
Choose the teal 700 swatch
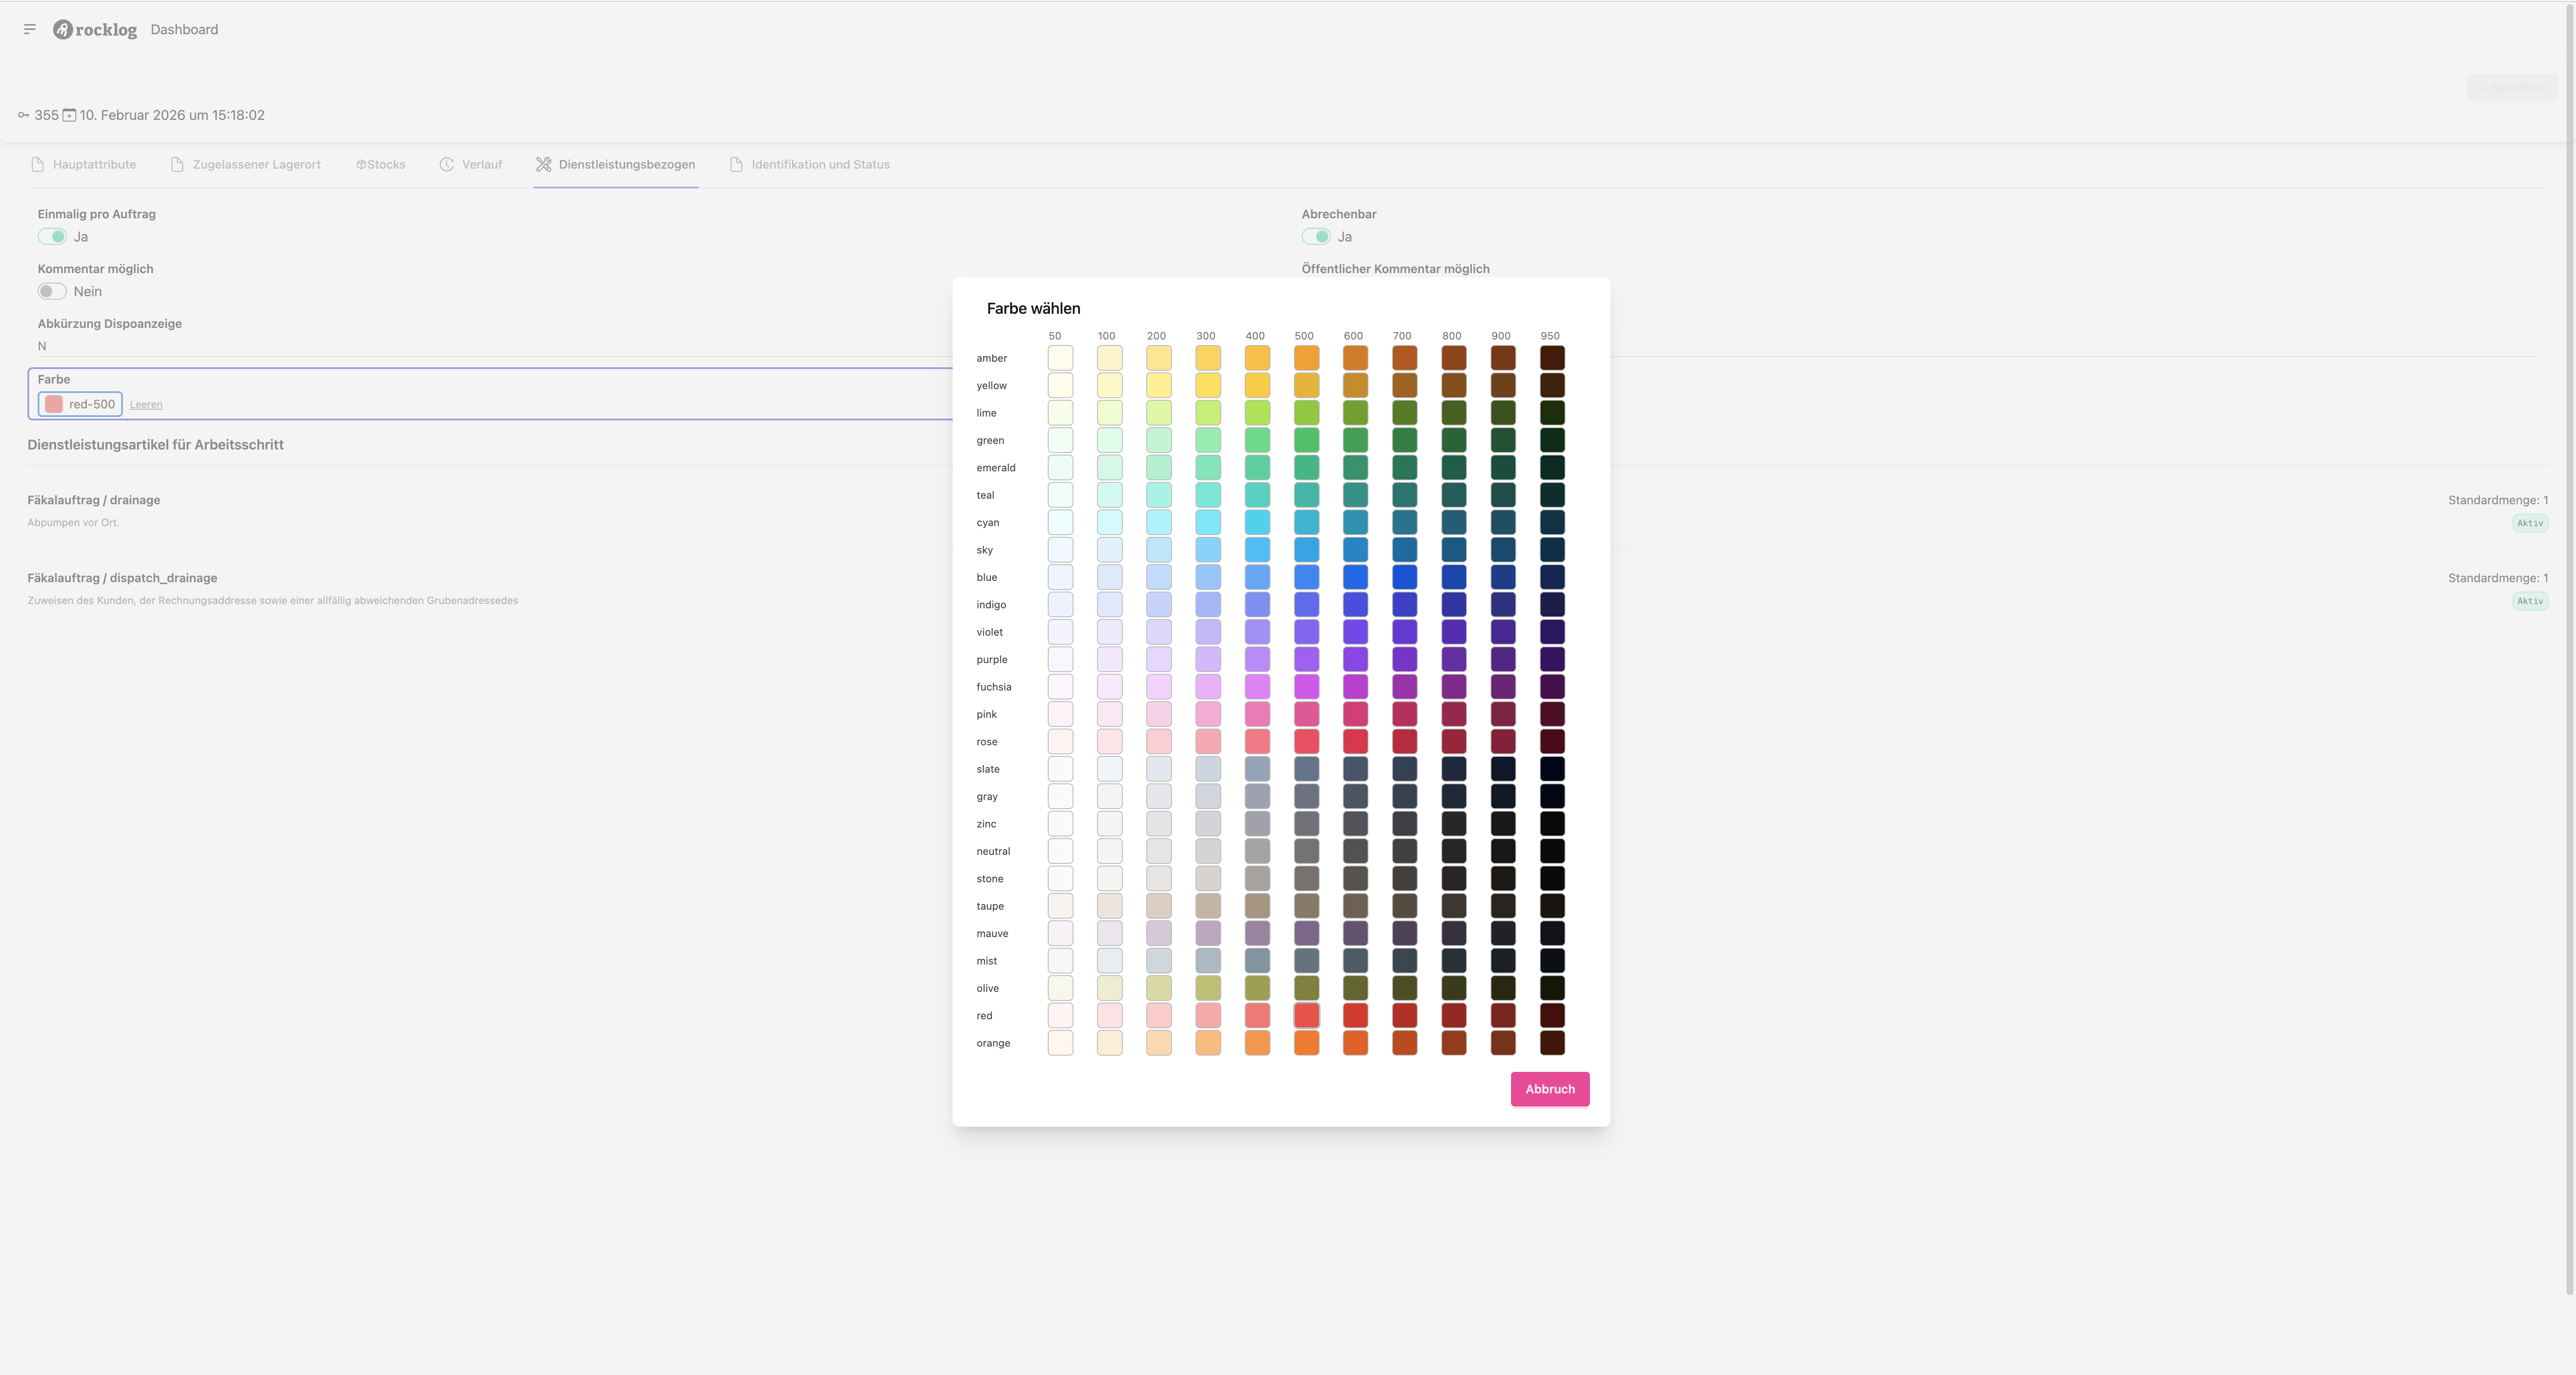tap(1404, 495)
